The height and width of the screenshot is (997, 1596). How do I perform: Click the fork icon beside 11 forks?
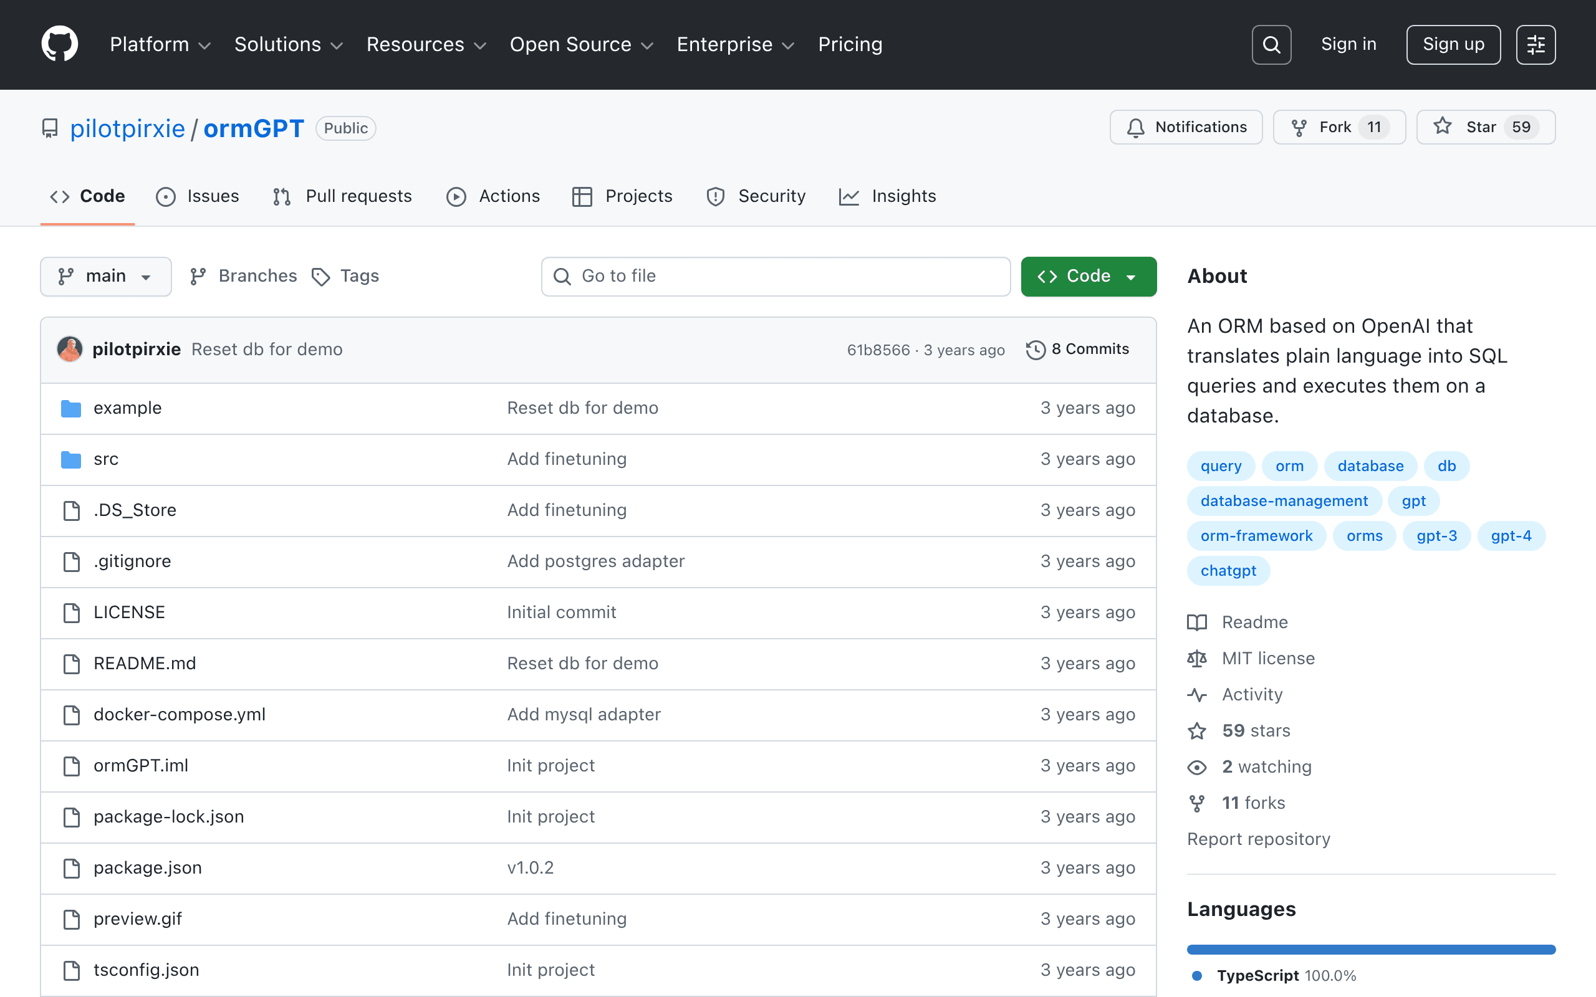click(1197, 803)
